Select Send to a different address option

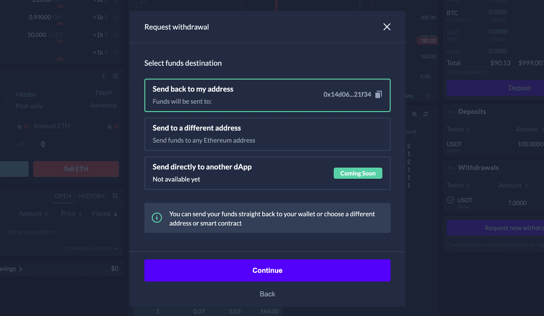(267, 134)
